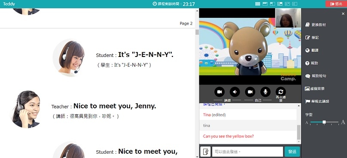The width and height of the screenshot is (347, 158).
Task: Click the lesson material scrollbar down arrow
Action: click(197, 156)
